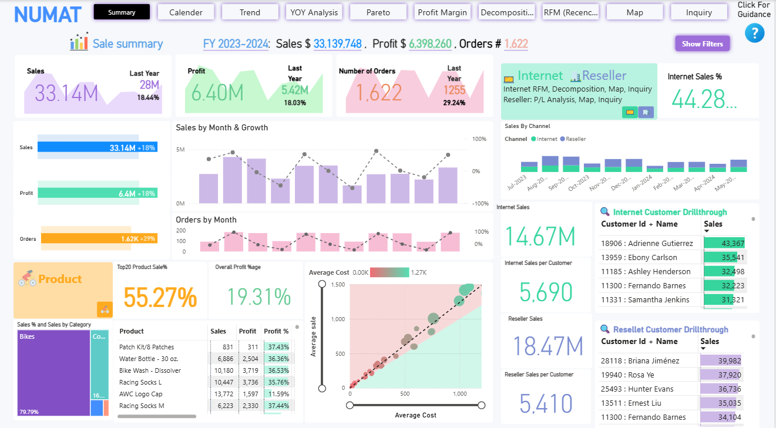Viewport: 776px width, 428px height.
Task: Open the RFM (Recency) tab
Action: point(571,12)
